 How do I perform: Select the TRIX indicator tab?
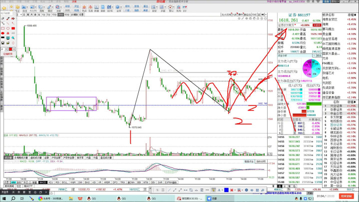(123, 182)
